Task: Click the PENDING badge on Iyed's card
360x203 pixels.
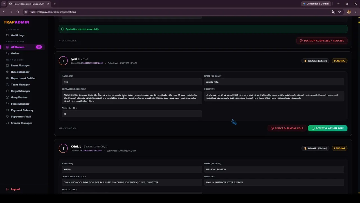Action: (x=339, y=61)
